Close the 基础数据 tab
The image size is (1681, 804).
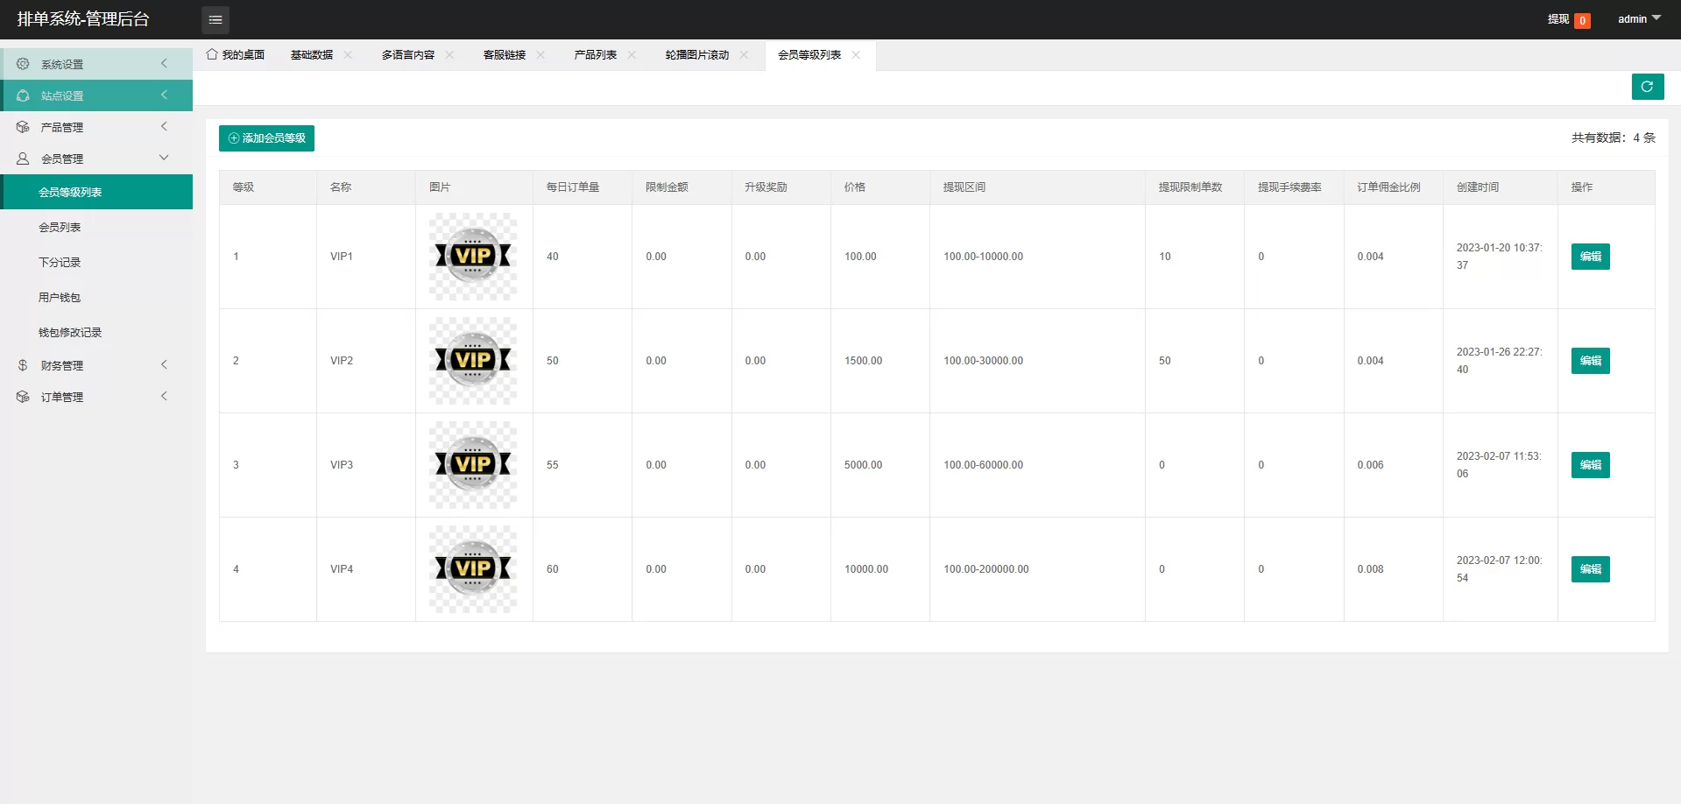(349, 55)
